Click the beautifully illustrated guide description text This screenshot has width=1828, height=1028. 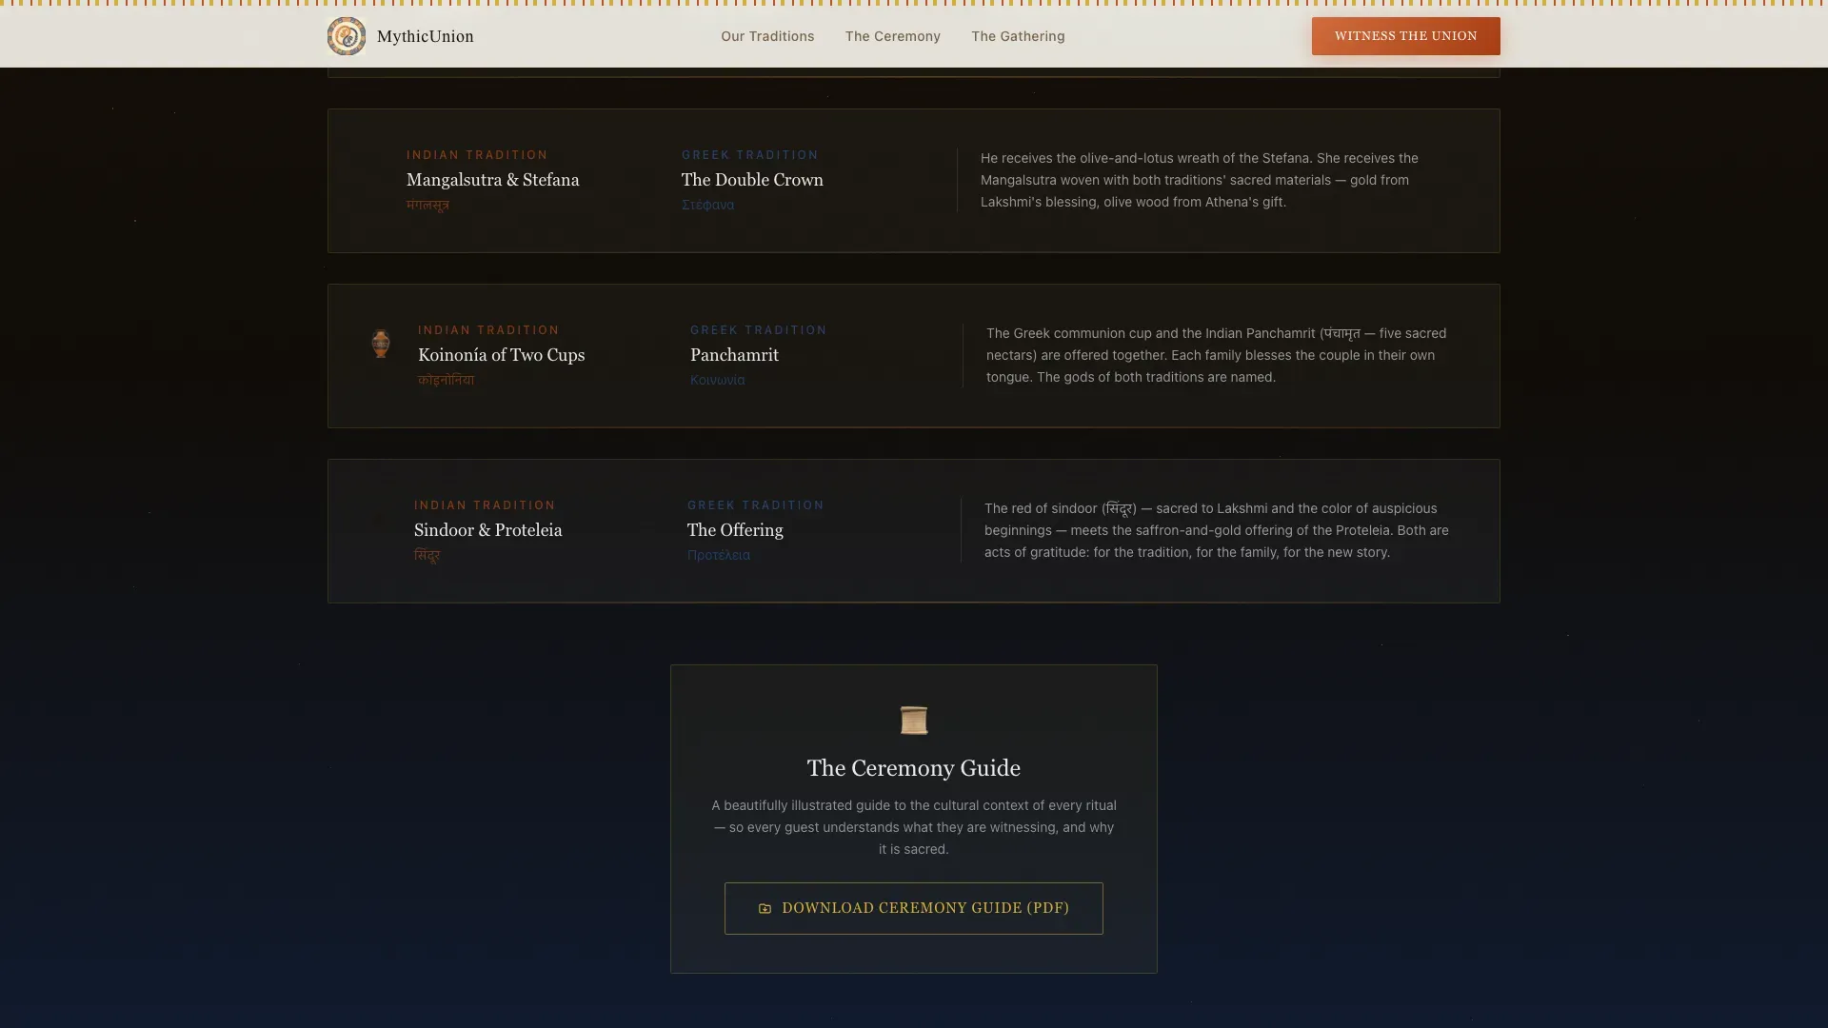tap(914, 827)
